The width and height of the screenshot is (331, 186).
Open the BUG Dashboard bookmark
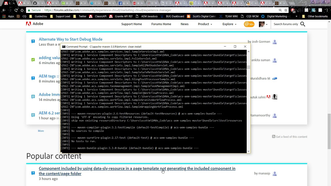(x=172, y=16)
